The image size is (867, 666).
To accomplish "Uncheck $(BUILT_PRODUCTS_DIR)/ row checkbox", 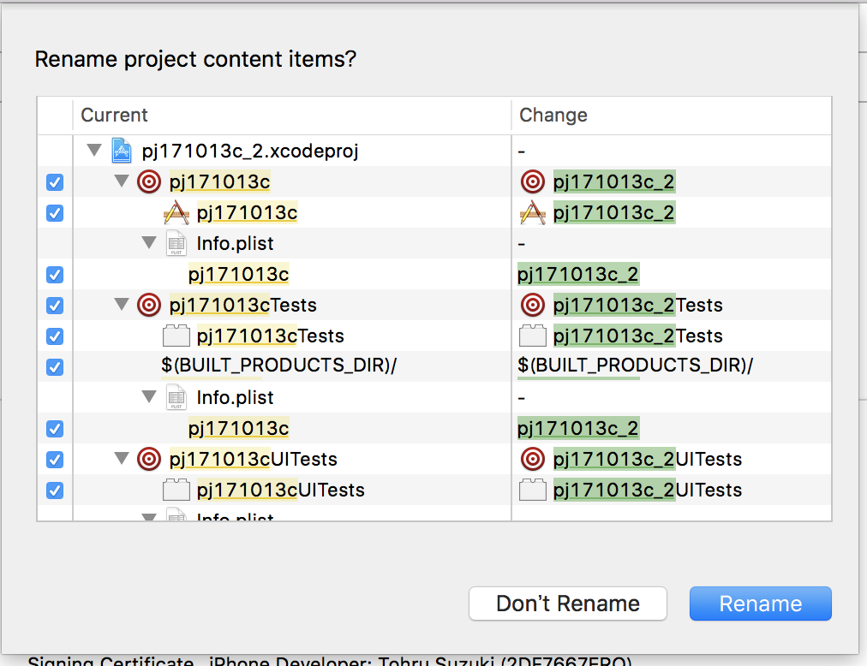I will [55, 367].
